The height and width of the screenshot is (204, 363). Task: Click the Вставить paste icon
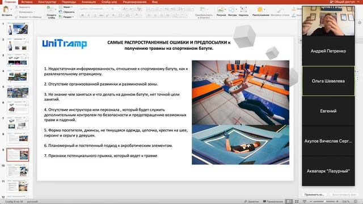click(x=6, y=10)
